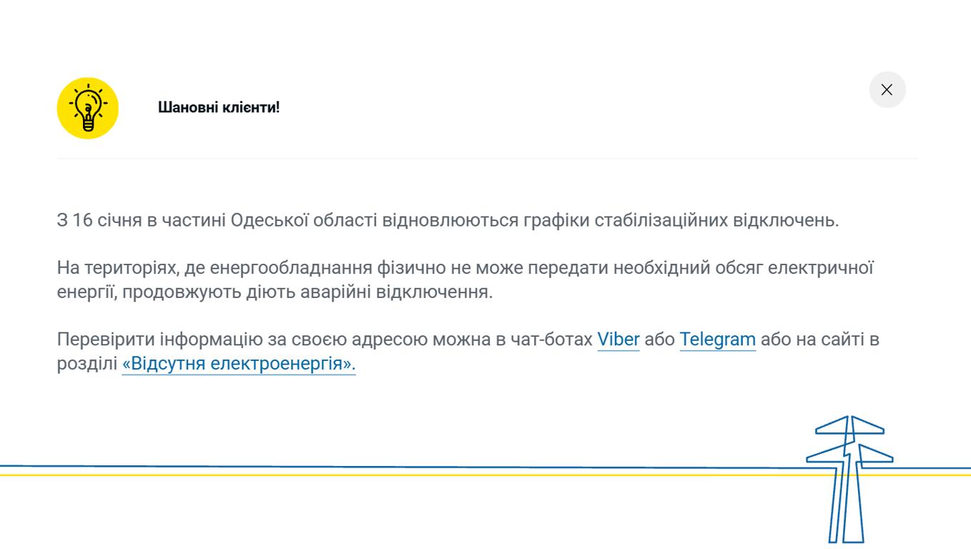Click the blue power pylon illustration
Viewport: 971px width, 549px height.
coord(848,478)
